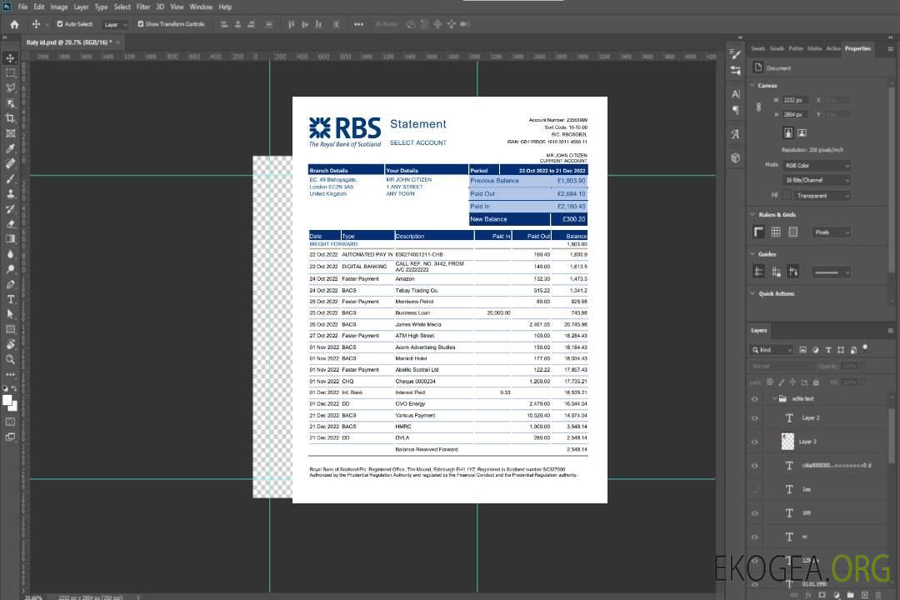This screenshot has height=600, width=900.
Task: Set canvas to landscape orientation
Action: (802, 132)
